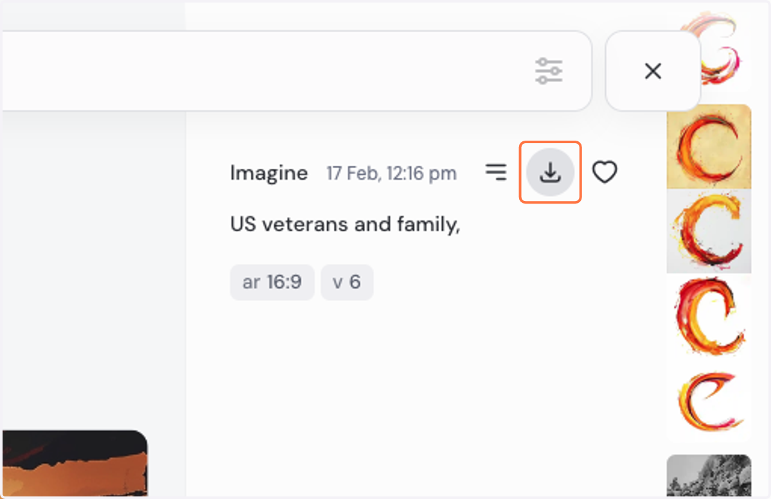This screenshot has width=771, height=499.
Task: Click the 'US veterans and family,' prompt text
Action: coord(345,225)
